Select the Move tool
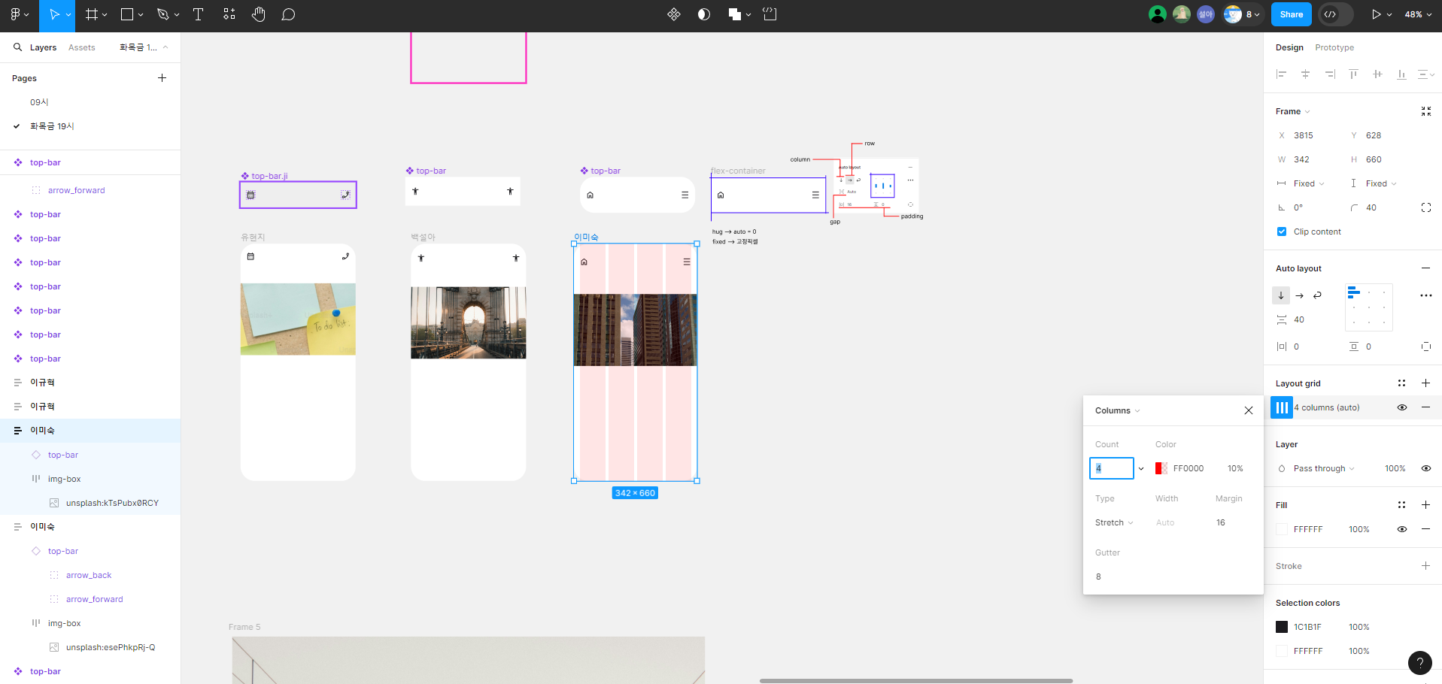 53,14
